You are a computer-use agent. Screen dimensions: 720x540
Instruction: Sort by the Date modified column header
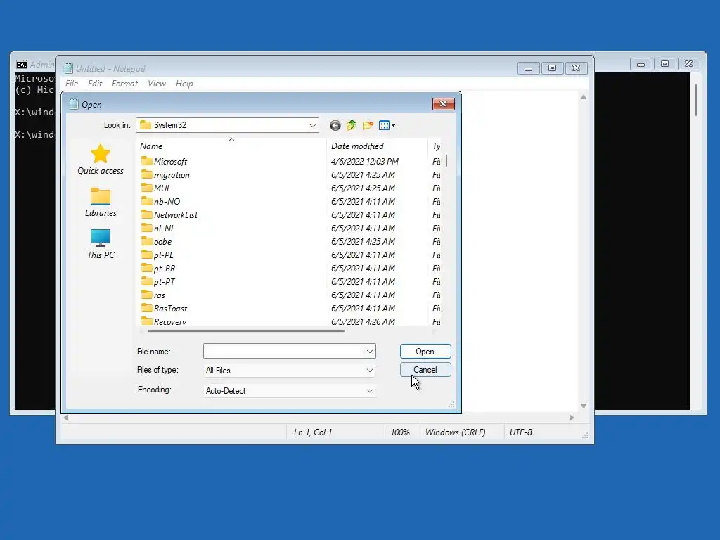tap(377, 146)
